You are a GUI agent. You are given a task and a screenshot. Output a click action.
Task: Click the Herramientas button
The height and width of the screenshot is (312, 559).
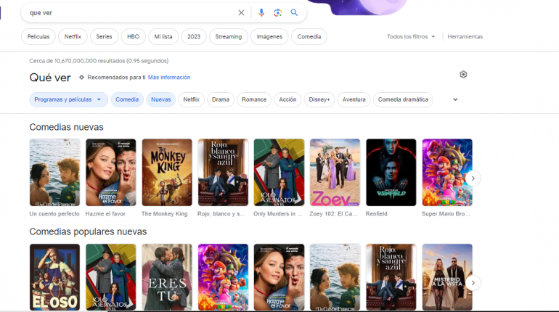point(465,36)
